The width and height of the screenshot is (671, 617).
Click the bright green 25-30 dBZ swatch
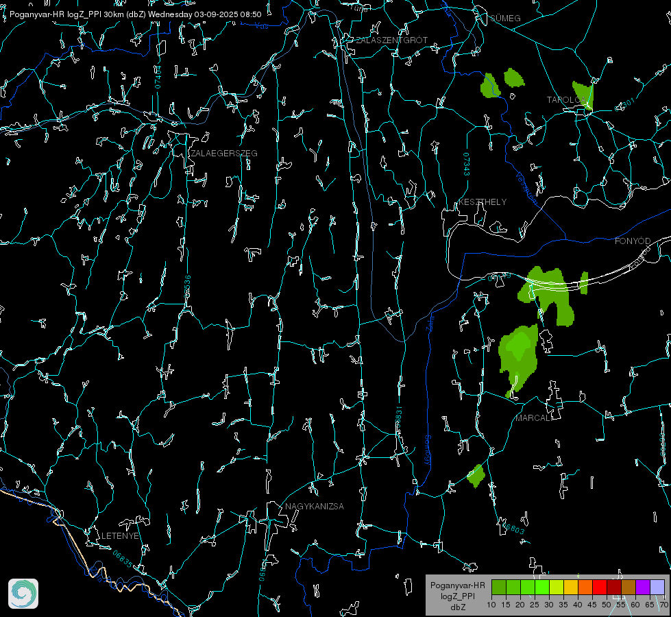[x=541, y=587]
